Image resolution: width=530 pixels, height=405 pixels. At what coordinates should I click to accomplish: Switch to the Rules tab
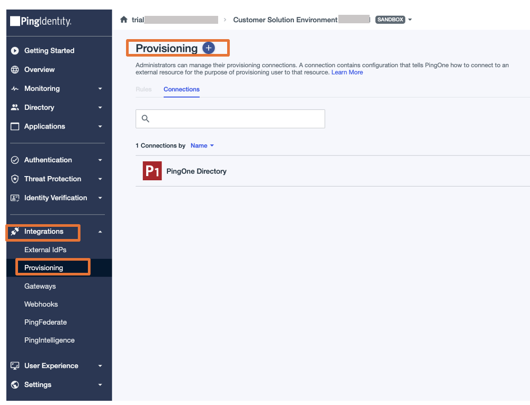[143, 89]
